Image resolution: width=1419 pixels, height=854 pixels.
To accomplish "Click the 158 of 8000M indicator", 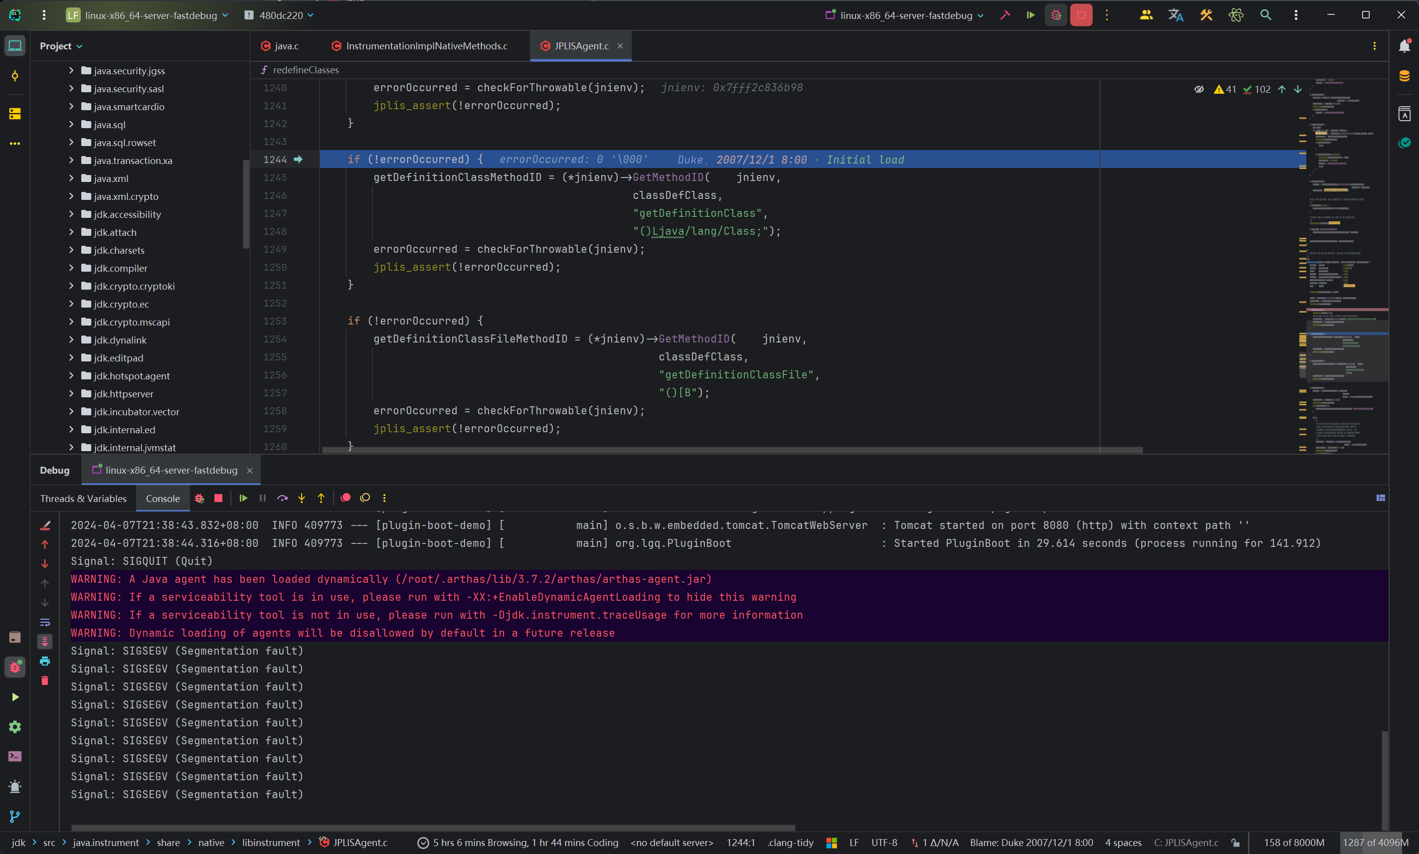I will pos(1293,843).
